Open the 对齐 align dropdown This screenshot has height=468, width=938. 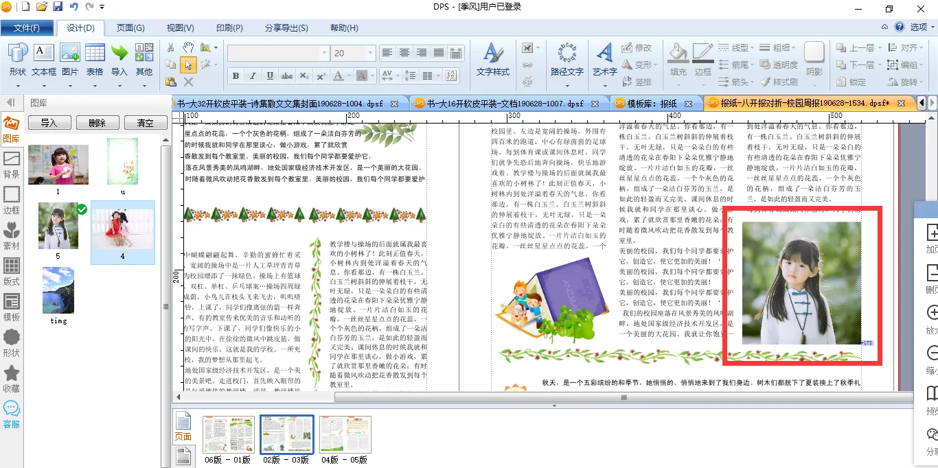click(x=922, y=47)
